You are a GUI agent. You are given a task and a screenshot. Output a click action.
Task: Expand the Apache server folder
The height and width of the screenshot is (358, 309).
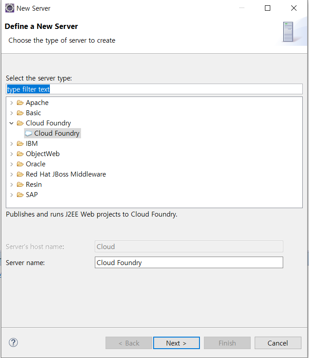pyautogui.click(x=12, y=103)
